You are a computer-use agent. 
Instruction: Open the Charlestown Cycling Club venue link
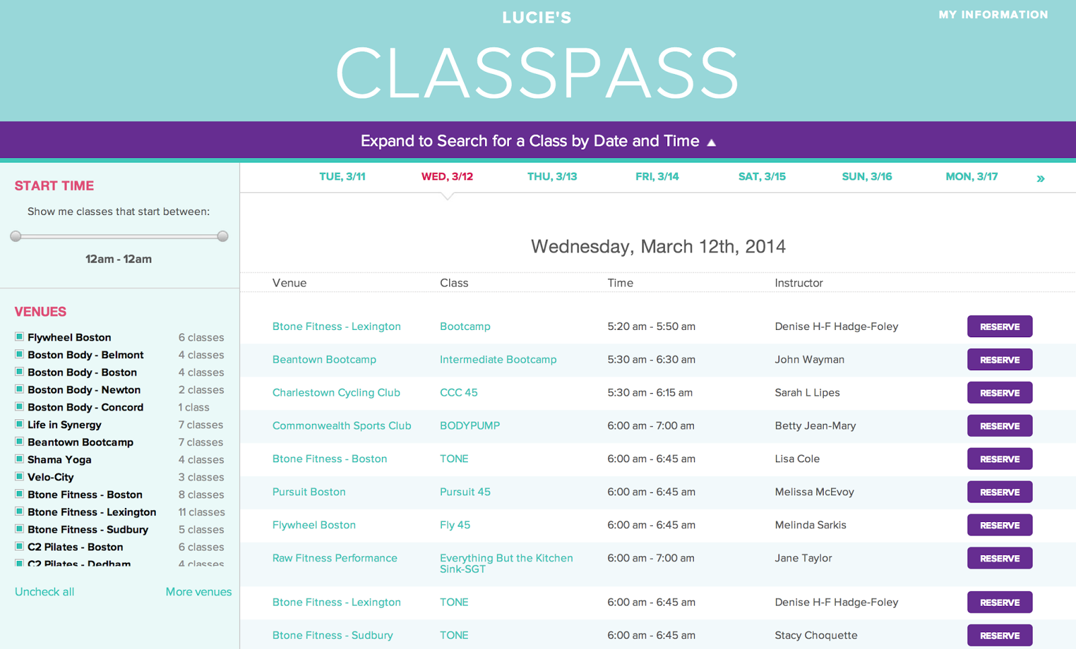click(336, 392)
